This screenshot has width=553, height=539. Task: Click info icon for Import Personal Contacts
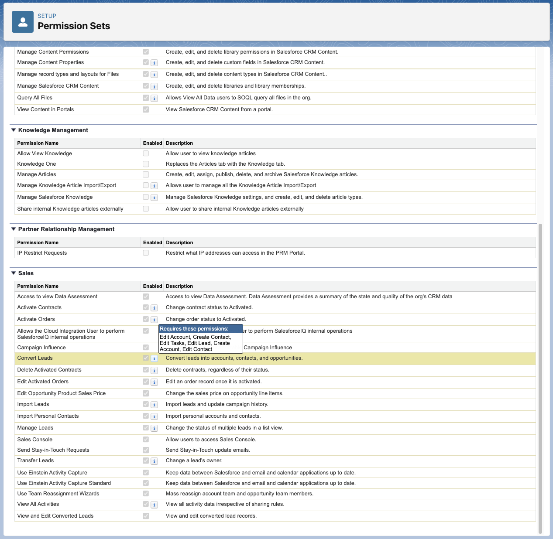tap(154, 416)
